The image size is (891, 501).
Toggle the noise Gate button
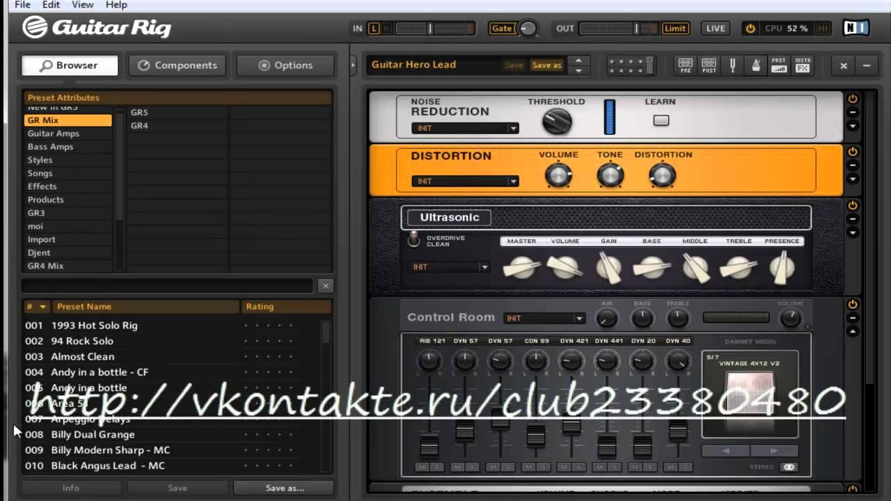tap(502, 29)
